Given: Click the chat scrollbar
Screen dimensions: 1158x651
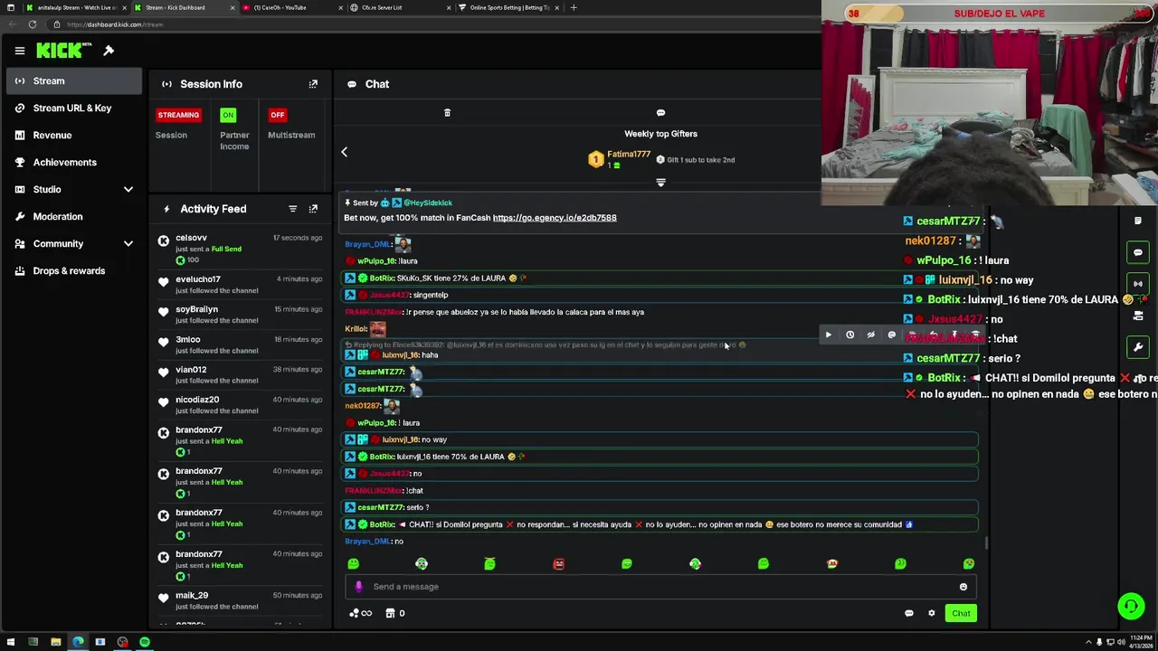Looking at the screenshot, I should click(x=986, y=542).
